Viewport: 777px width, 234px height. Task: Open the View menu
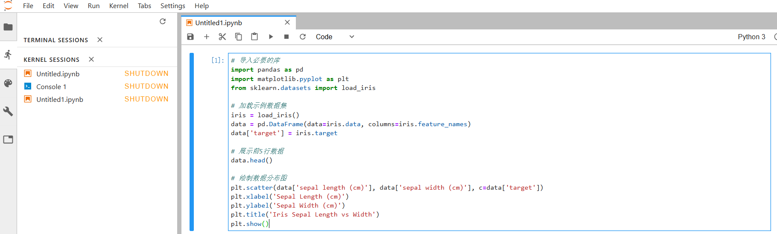tap(71, 6)
